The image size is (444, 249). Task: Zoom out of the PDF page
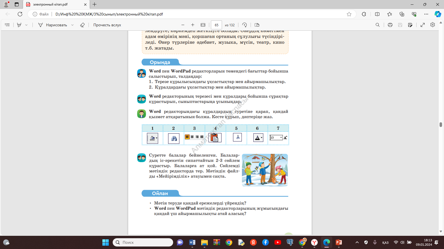pyautogui.click(x=183, y=25)
